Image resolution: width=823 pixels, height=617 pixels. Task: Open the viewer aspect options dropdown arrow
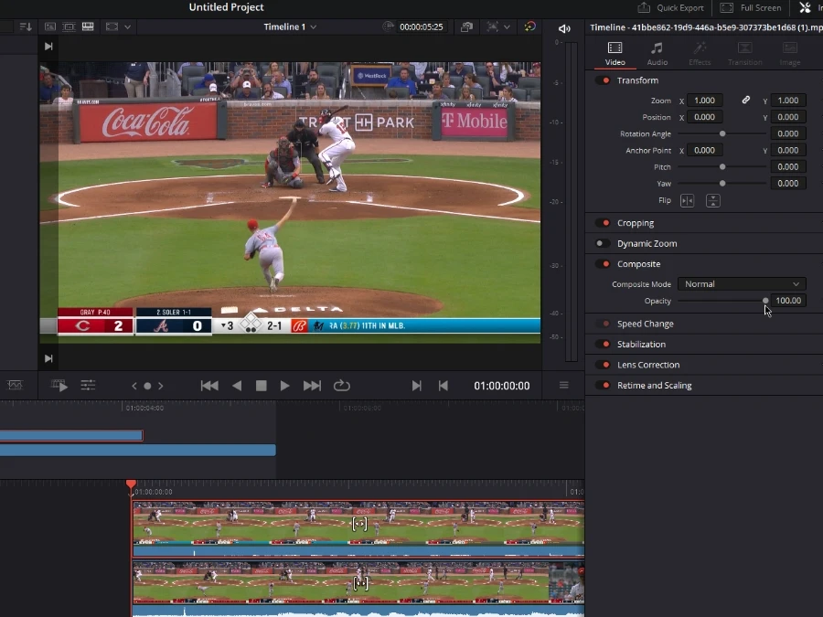pyautogui.click(x=127, y=27)
